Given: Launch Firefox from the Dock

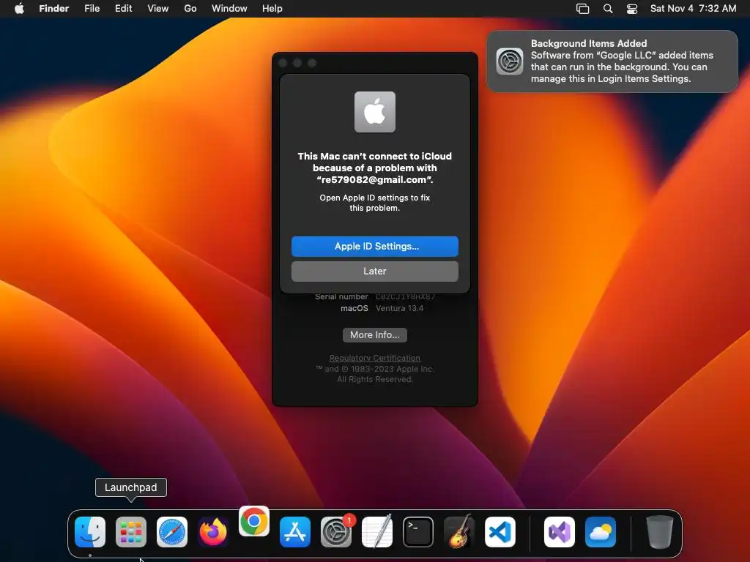Looking at the screenshot, I should 213,531.
